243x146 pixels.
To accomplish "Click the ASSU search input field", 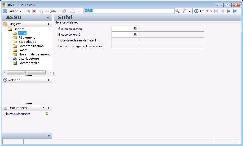I will (x=129, y=11).
